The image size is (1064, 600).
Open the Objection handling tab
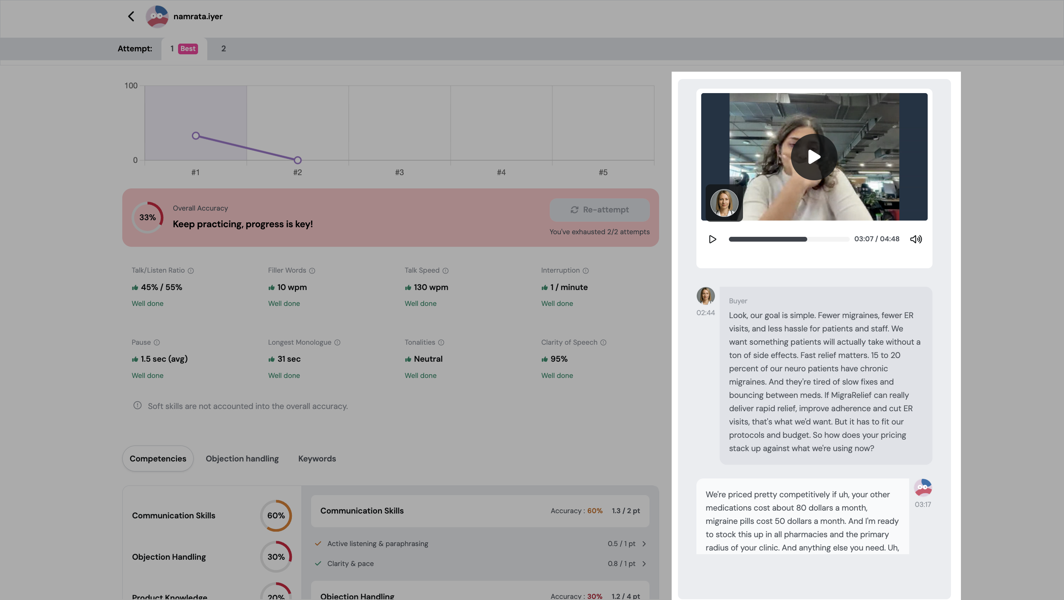[242, 458]
